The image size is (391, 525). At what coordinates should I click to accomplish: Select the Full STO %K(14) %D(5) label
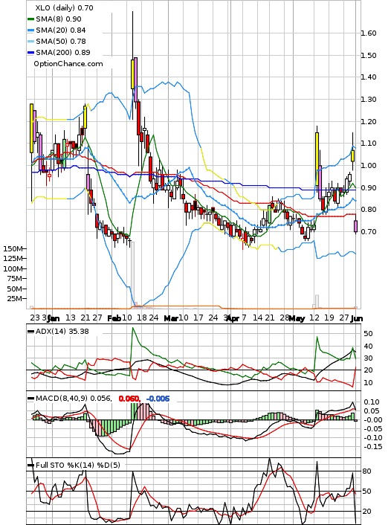77,465
